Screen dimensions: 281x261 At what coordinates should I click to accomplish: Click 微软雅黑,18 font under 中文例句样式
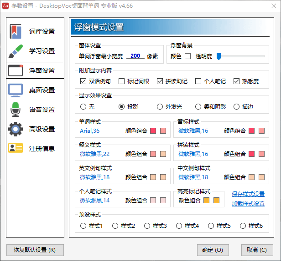[x=193, y=177]
